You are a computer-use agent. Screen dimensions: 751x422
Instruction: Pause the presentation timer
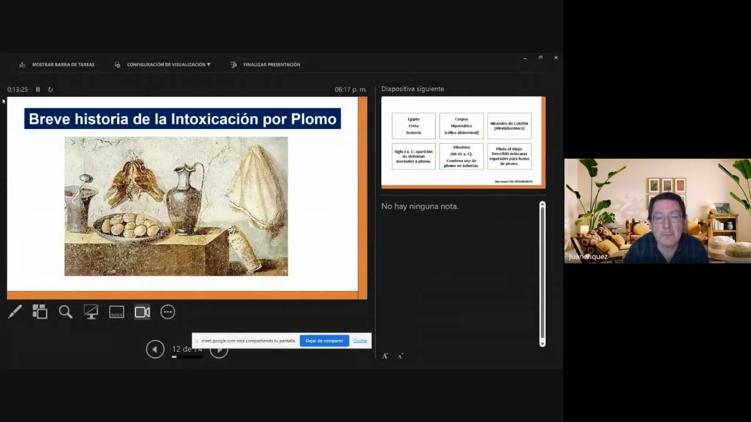pyautogui.click(x=38, y=90)
